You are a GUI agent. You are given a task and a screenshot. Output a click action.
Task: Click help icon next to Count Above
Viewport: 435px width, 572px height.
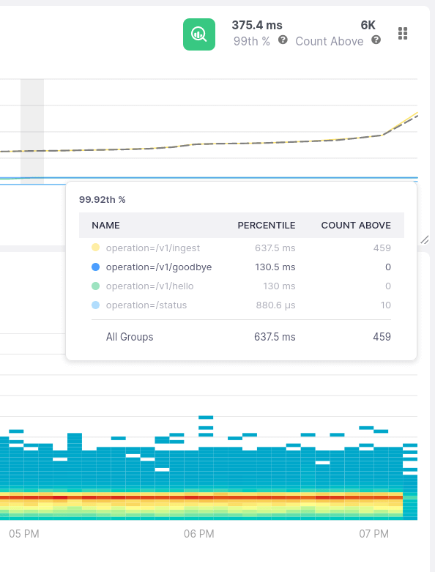pos(376,40)
